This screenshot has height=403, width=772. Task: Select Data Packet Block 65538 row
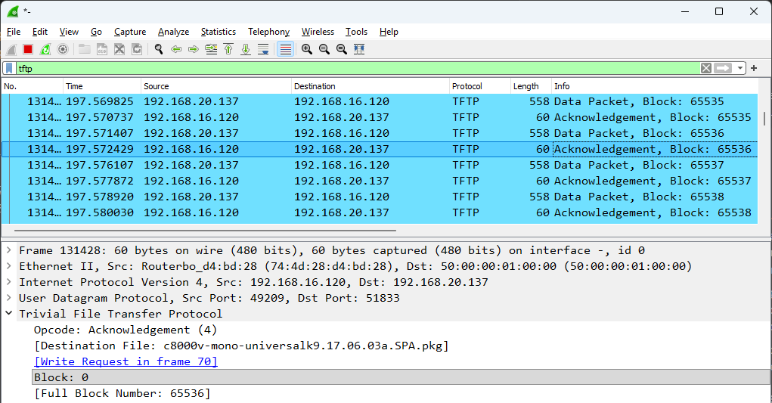click(x=380, y=197)
